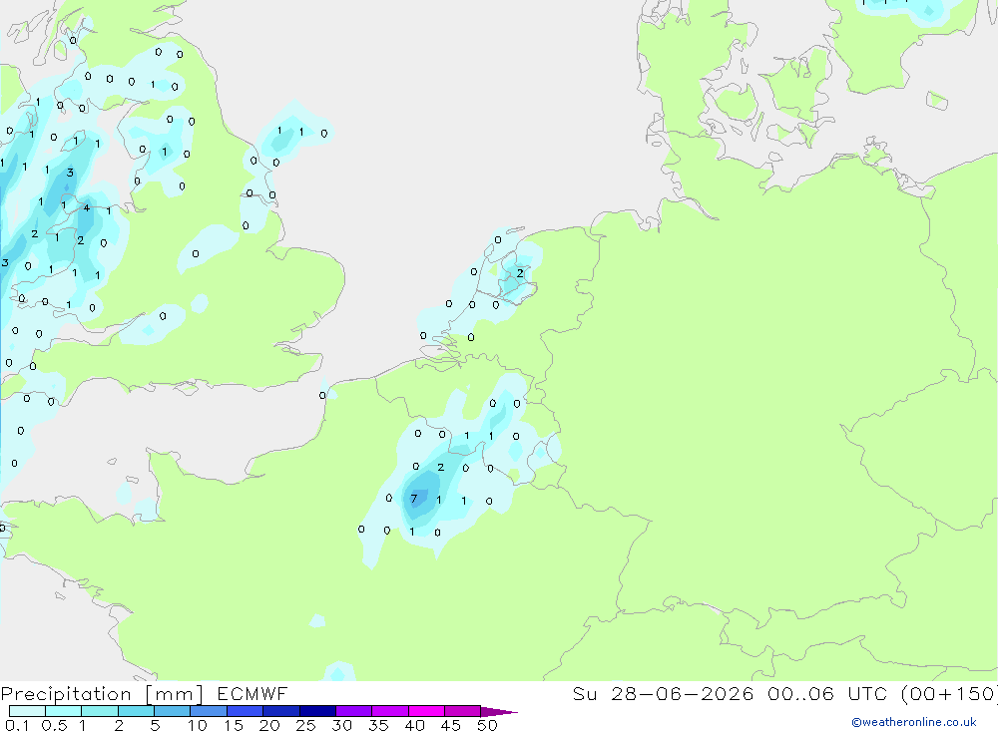Select the 10–15 mm legend color swatch
Image resolution: width=998 pixels, height=731 pixels.
tap(209, 711)
